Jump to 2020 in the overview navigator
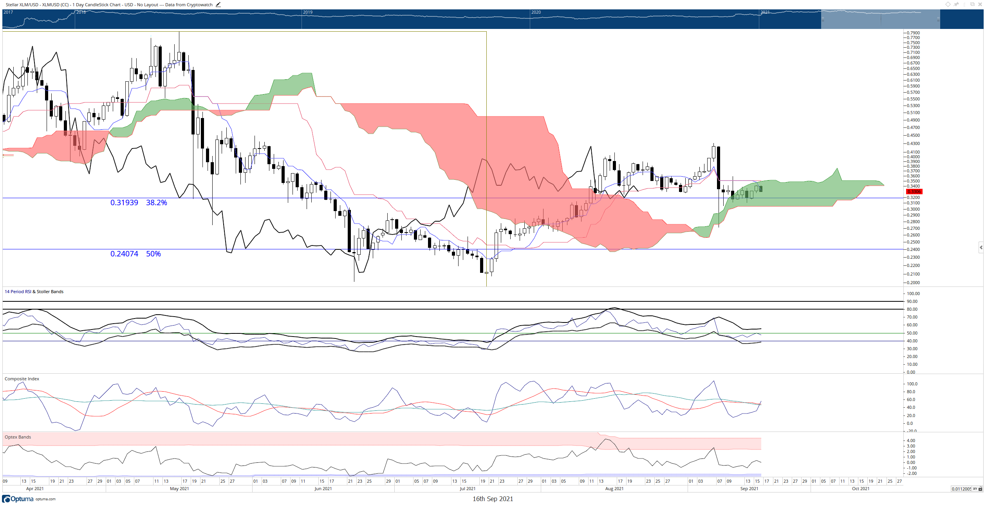The height and width of the screenshot is (505, 986). click(536, 12)
